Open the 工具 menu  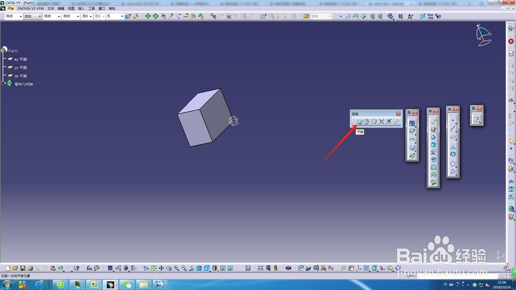91,9
